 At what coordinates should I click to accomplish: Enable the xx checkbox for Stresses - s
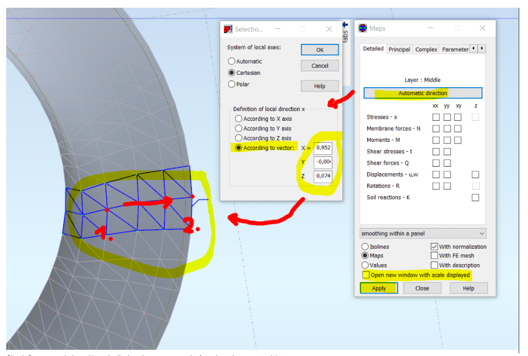click(435, 117)
